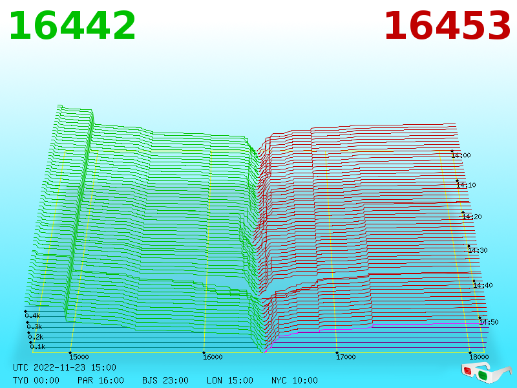Click the 16000 price axis label

pos(213,357)
